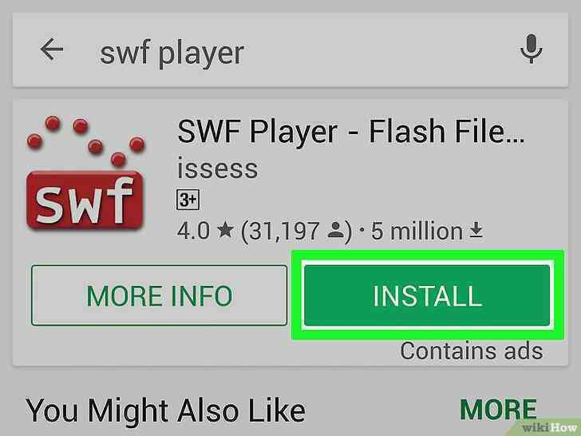Image resolution: width=581 pixels, height=436 pixels.
Task: Tap the MORE link beside suggestions
Action: [x=498, y=410]
